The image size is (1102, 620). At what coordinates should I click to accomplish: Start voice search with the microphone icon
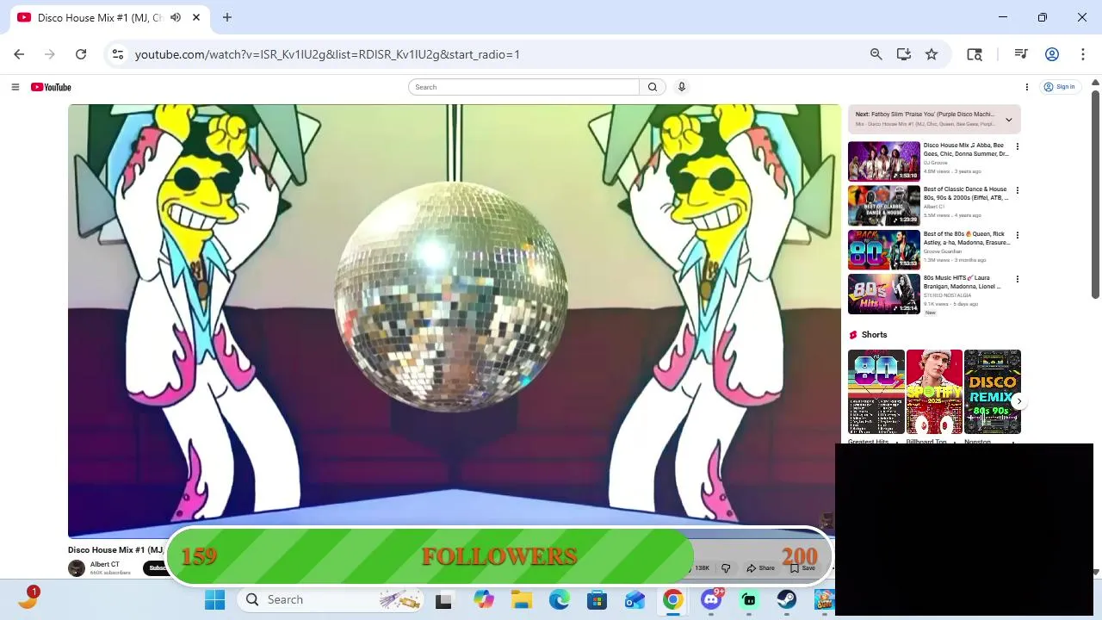[682, 87]
